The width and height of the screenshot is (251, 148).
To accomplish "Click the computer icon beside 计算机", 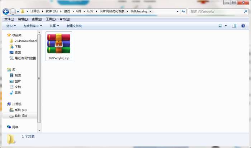I will point(9,104).
